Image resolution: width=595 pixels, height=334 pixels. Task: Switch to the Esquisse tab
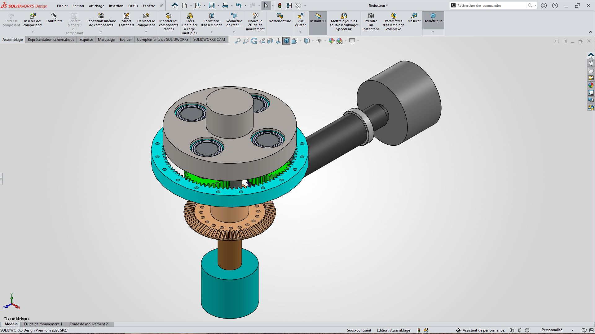click(x=86, y=40)
